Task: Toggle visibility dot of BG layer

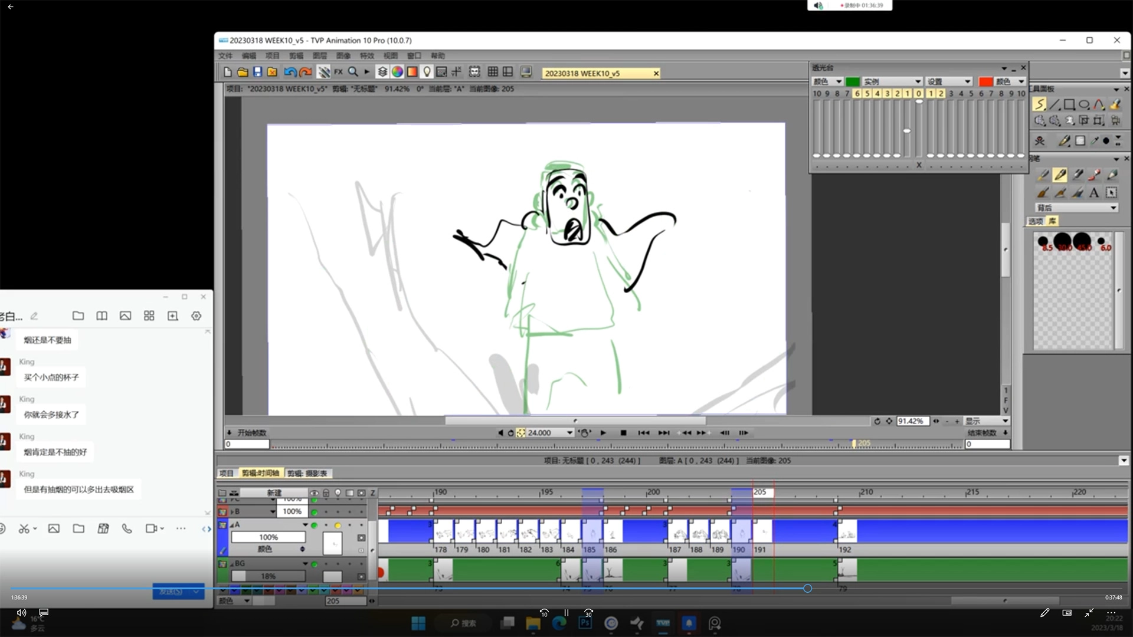Action: [x=315, y=564]
